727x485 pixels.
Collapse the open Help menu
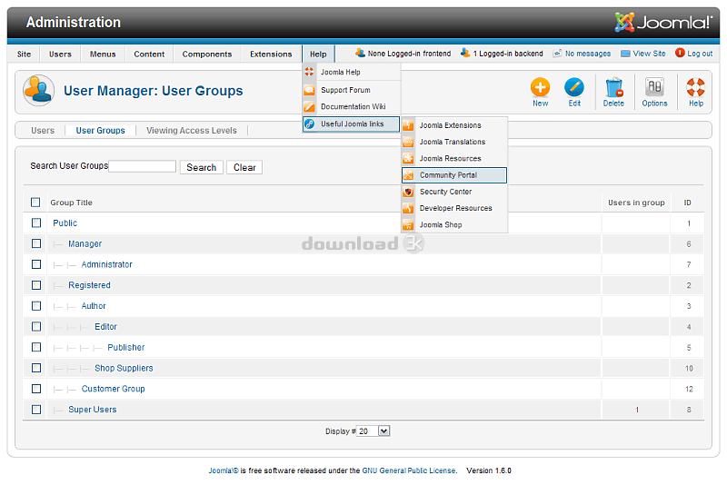318,54
